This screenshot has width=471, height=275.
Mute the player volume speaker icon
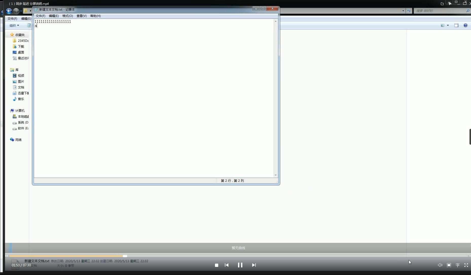coord(440,265)
